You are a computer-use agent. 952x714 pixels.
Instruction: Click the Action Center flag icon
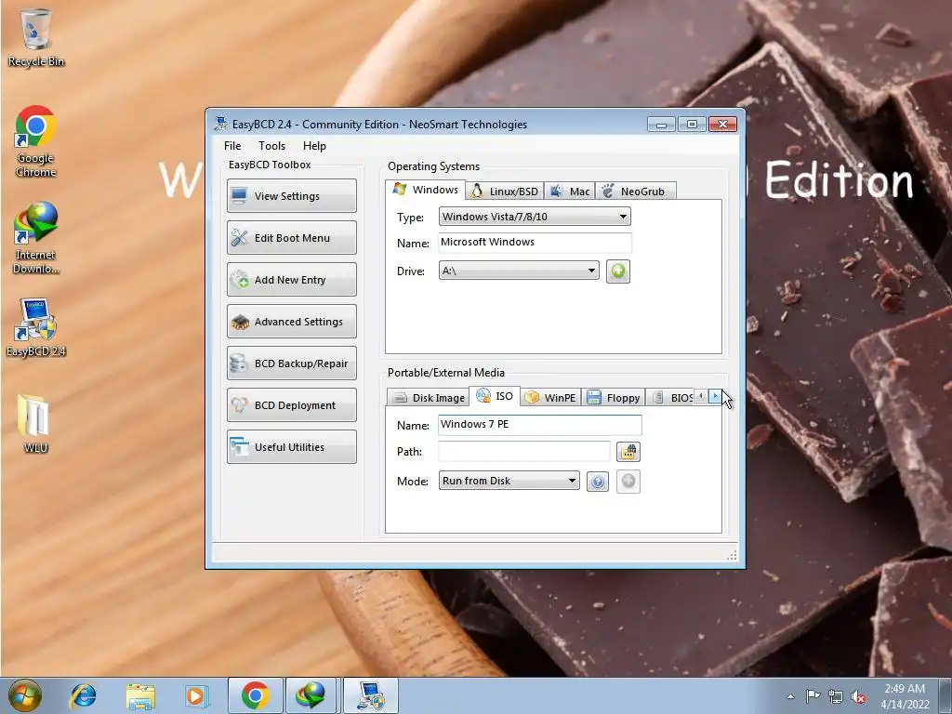[813, 696]
